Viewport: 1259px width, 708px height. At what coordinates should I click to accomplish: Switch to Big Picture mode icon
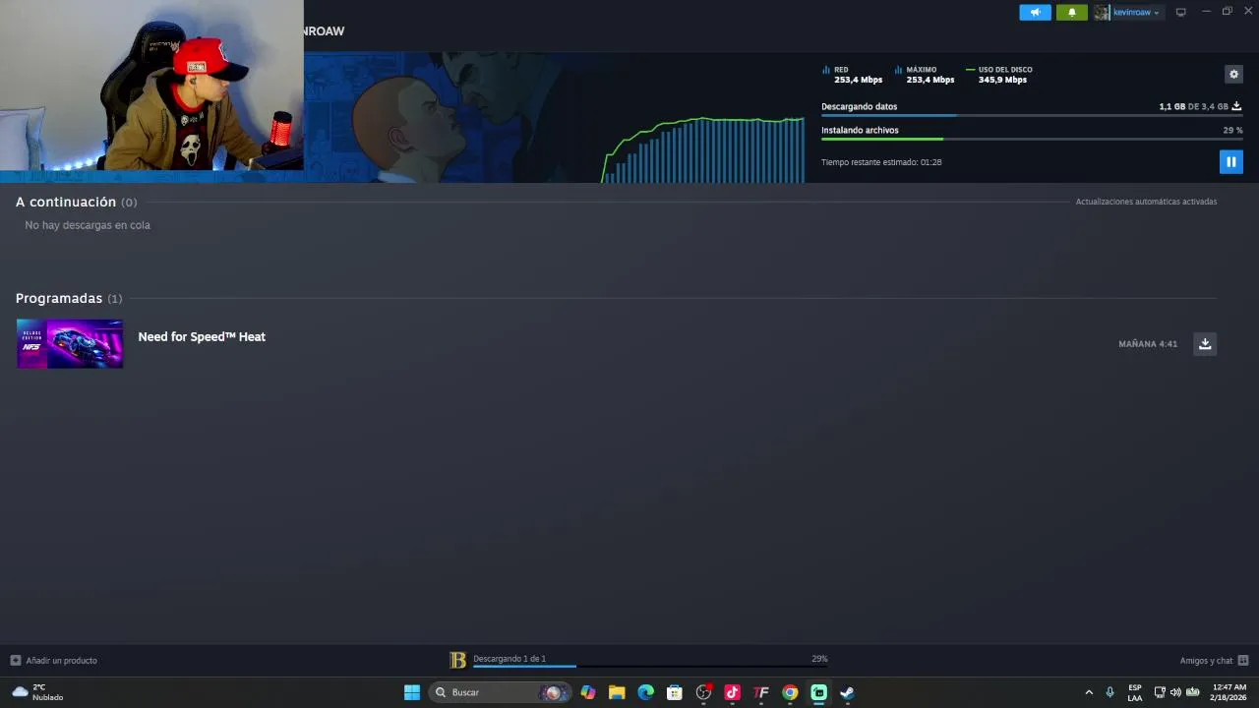coord(1181,12)
